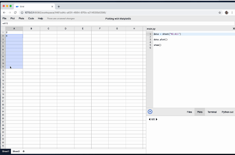The image size is (235, 155).
Task: Select cell A1 containing 2
Action: pyautogui.click(x=14, y=32)
